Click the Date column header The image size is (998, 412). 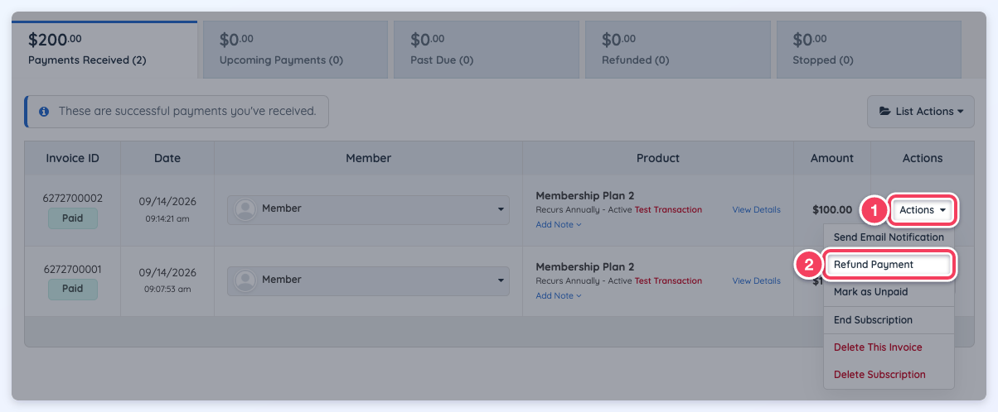[x=167, y=158]
